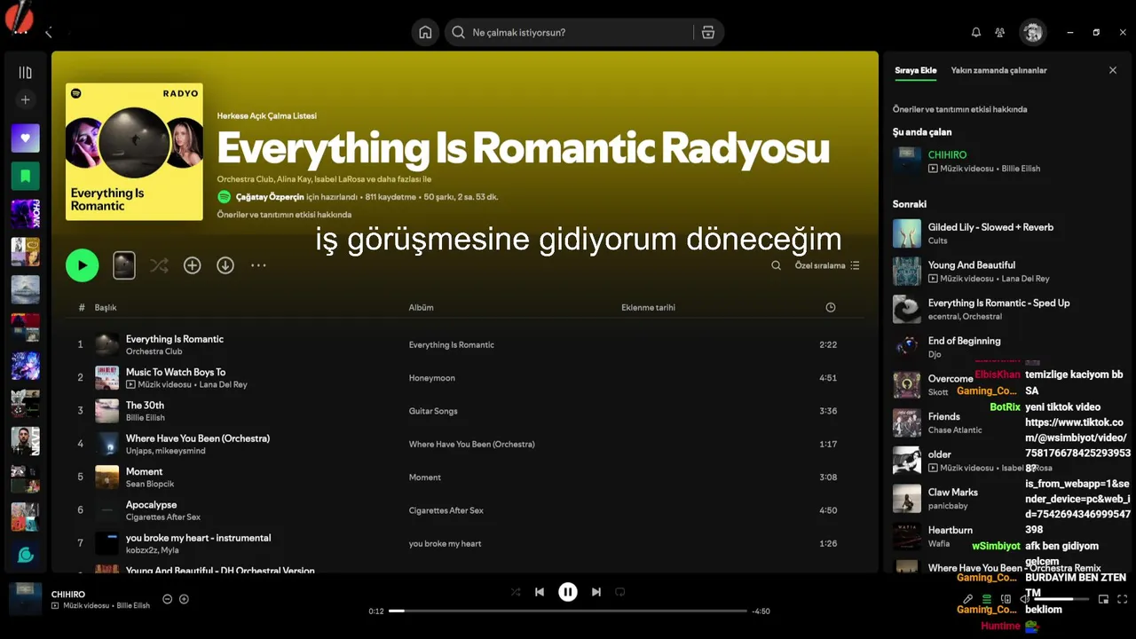Create a new playlist with plus icon
Screen dimensions: 1136x639
[26, 100]
